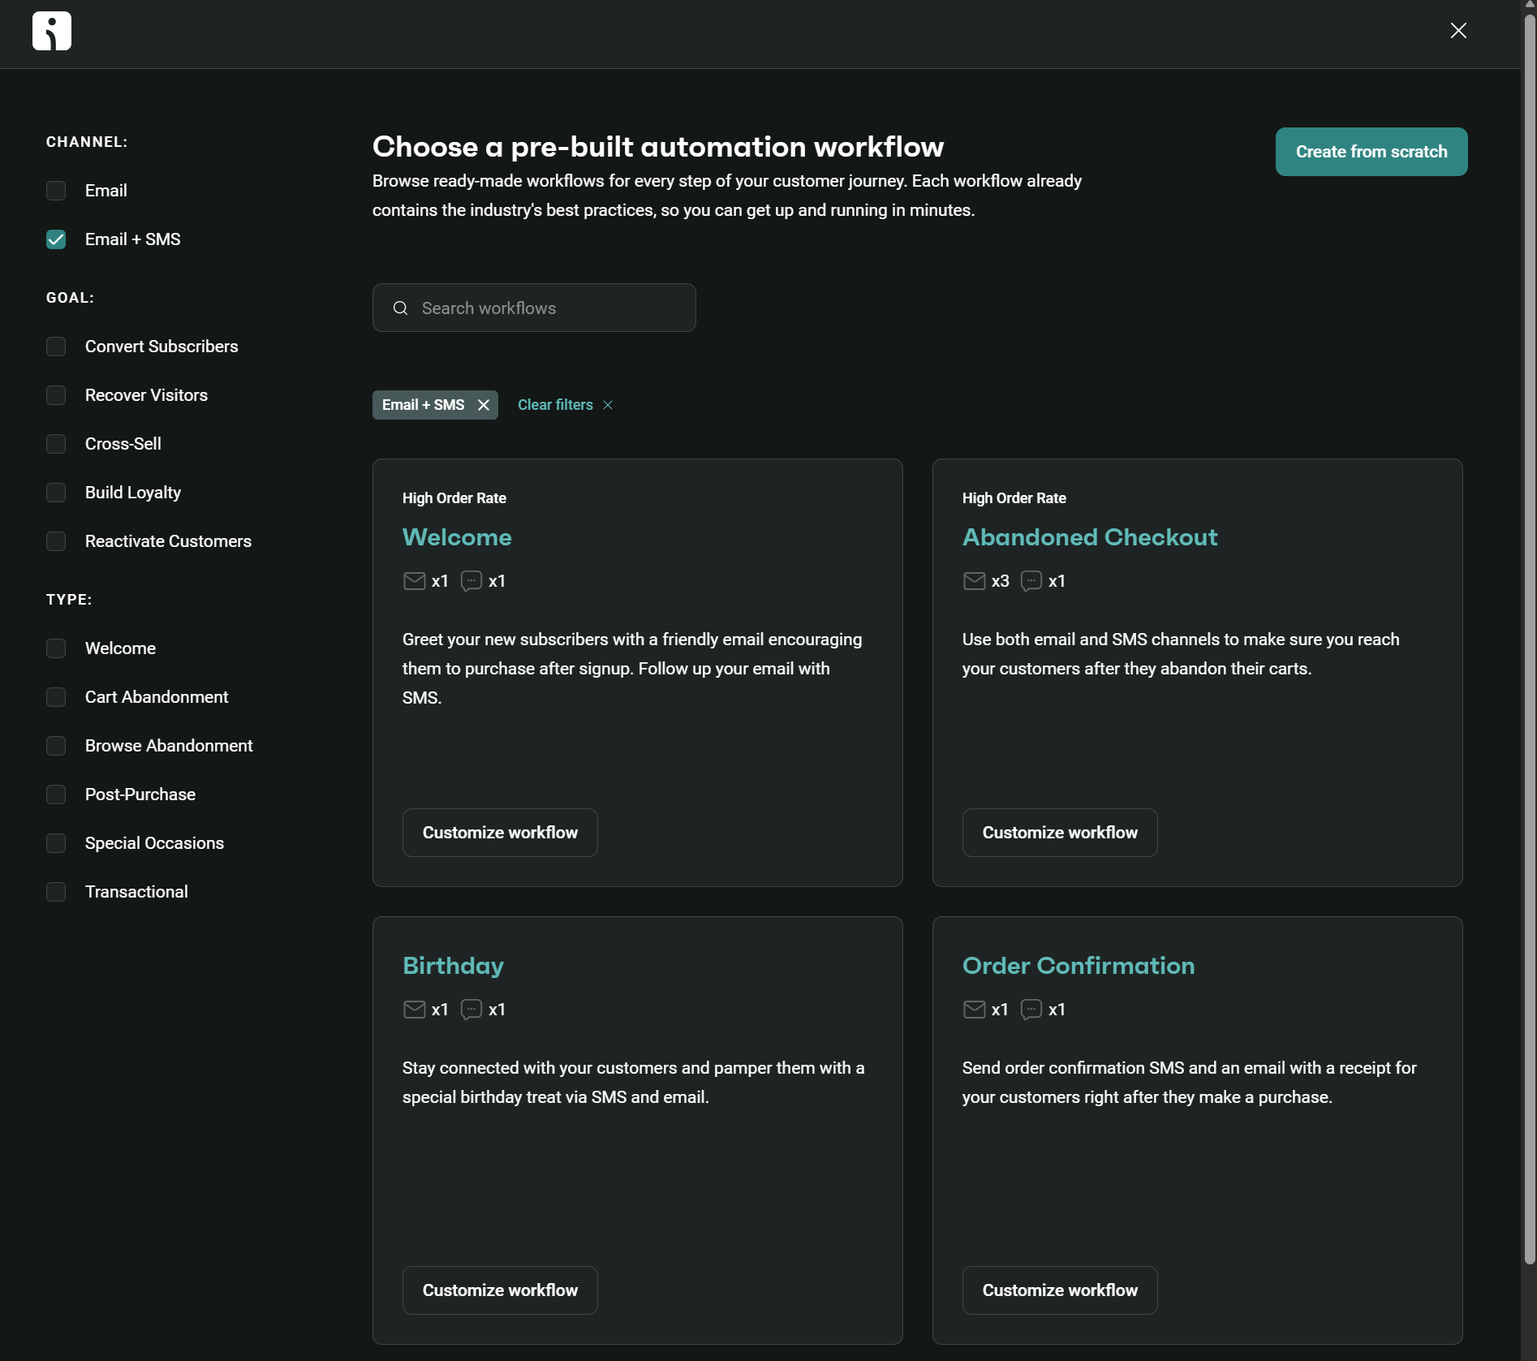1537x1361 pixels.
Task: Click the email icon on Welcome card
Action: (x=414, y=581)
